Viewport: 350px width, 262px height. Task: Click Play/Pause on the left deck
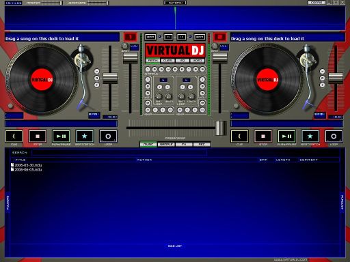click(x=61, y=136)
